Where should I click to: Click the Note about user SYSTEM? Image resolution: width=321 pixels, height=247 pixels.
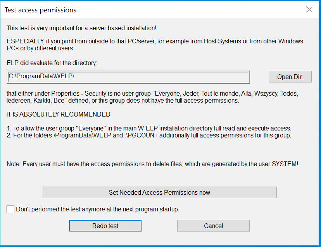coord(152,164)
